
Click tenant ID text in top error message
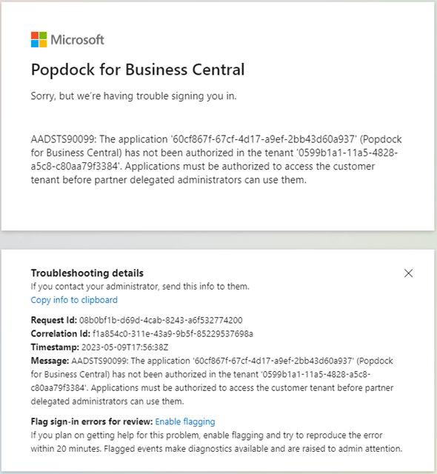(x=348, y=153)
